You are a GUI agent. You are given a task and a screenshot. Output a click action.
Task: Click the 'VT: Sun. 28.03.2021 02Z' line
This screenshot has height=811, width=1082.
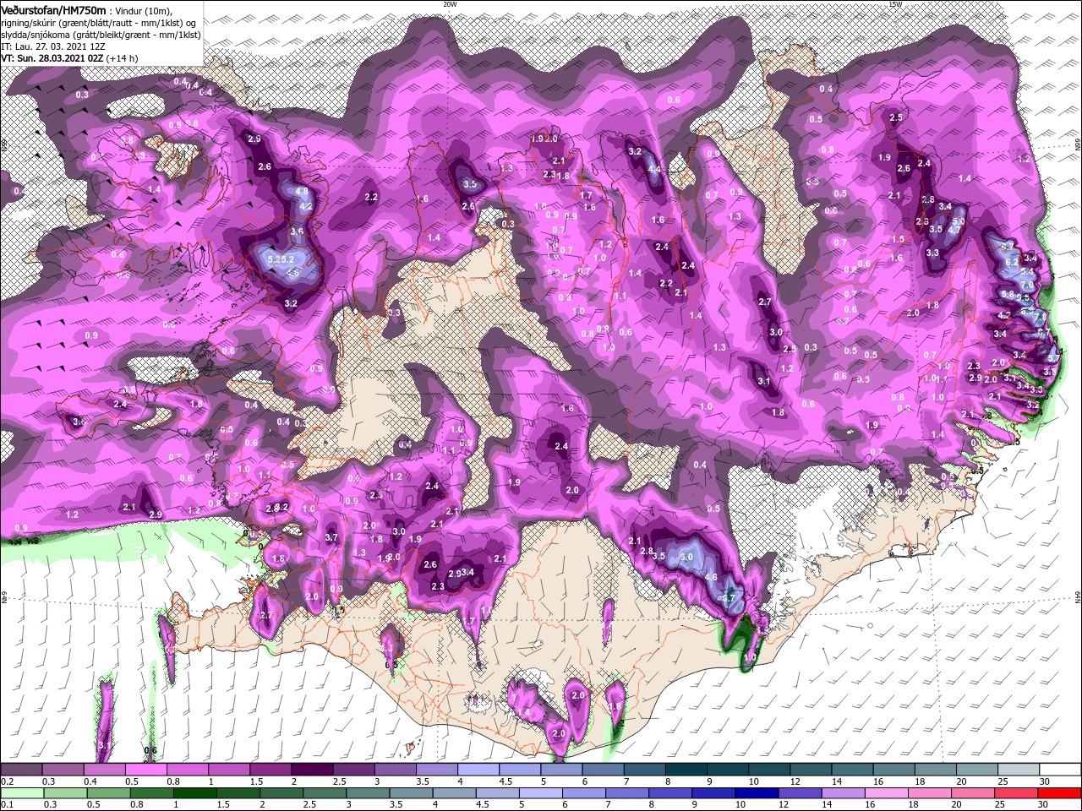52,58
